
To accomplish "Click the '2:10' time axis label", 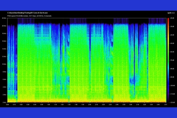I will pyautogui.click(x=96, y=104).
